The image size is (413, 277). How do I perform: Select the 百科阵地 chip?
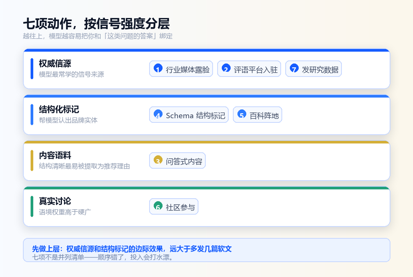point(258,115)
